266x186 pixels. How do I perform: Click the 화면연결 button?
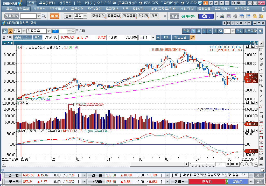click(180, 37)
